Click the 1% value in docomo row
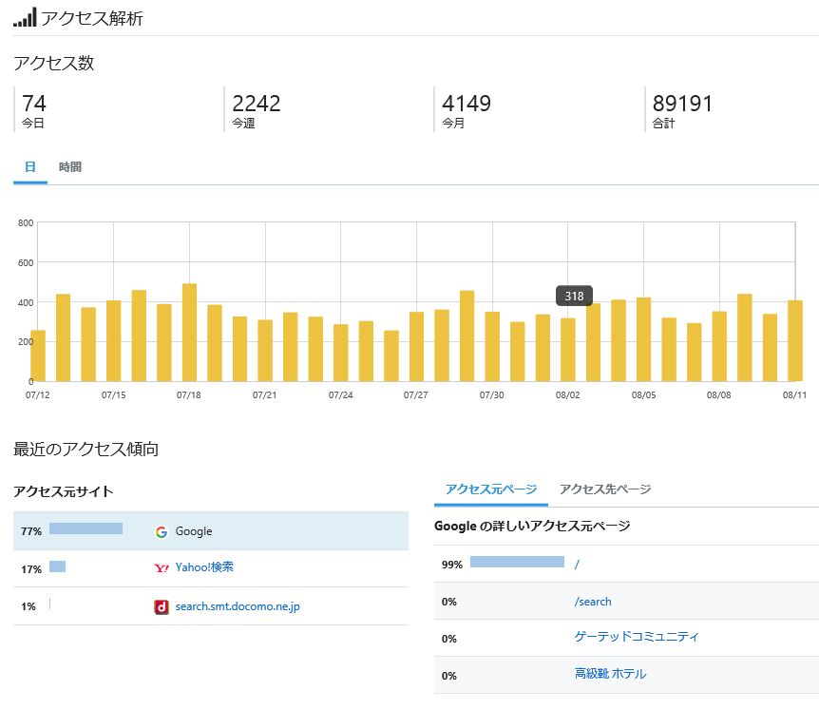The image size is (819, 710). click(29, 606)
